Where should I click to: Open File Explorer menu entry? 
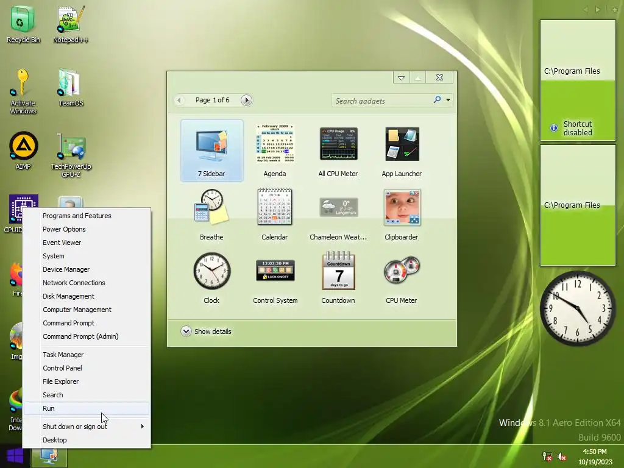[87, 381]
